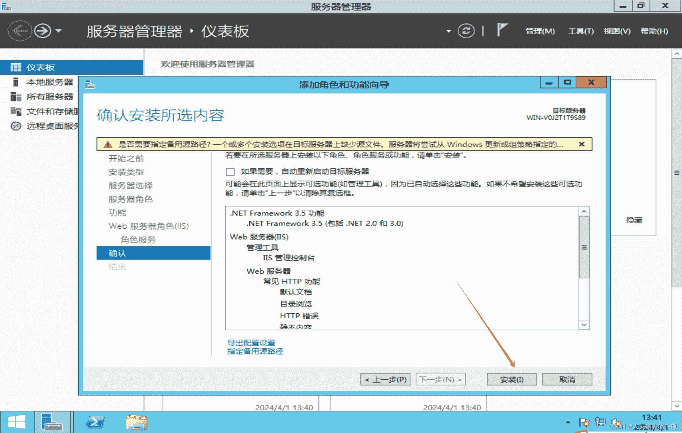The height and width of the screenshot is (433, 682).
Task: Click the 安装(I) button to install
Action: pos(512,379)
